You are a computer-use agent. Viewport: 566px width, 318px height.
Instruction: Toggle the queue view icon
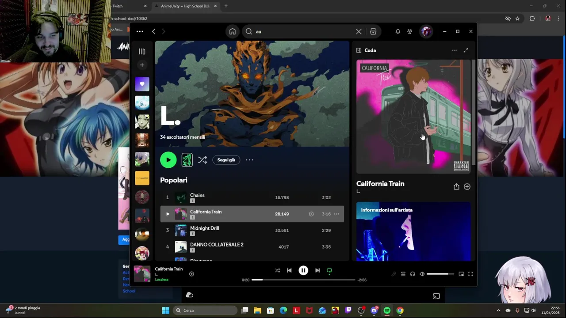tap(403, 274)
